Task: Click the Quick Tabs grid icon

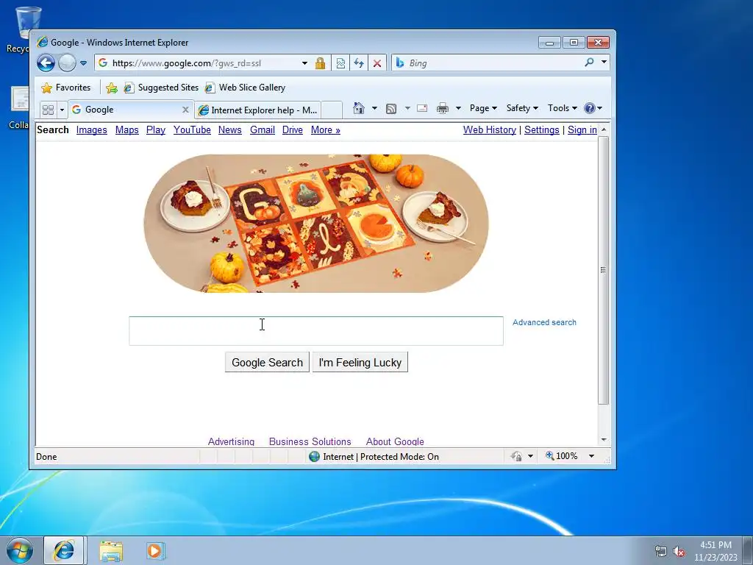Action: click(48, 110)
